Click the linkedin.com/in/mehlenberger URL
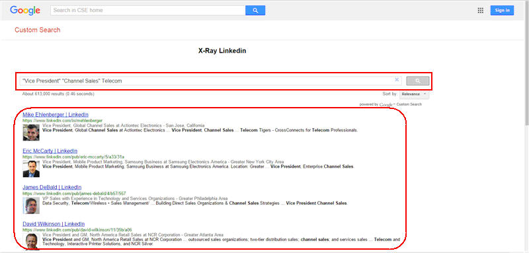The image size is (529, 253). [62, 120]
